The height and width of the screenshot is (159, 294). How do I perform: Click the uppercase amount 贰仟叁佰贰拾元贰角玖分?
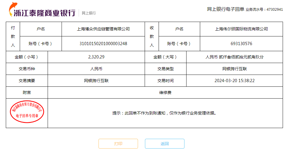click(x=234, y=57)
